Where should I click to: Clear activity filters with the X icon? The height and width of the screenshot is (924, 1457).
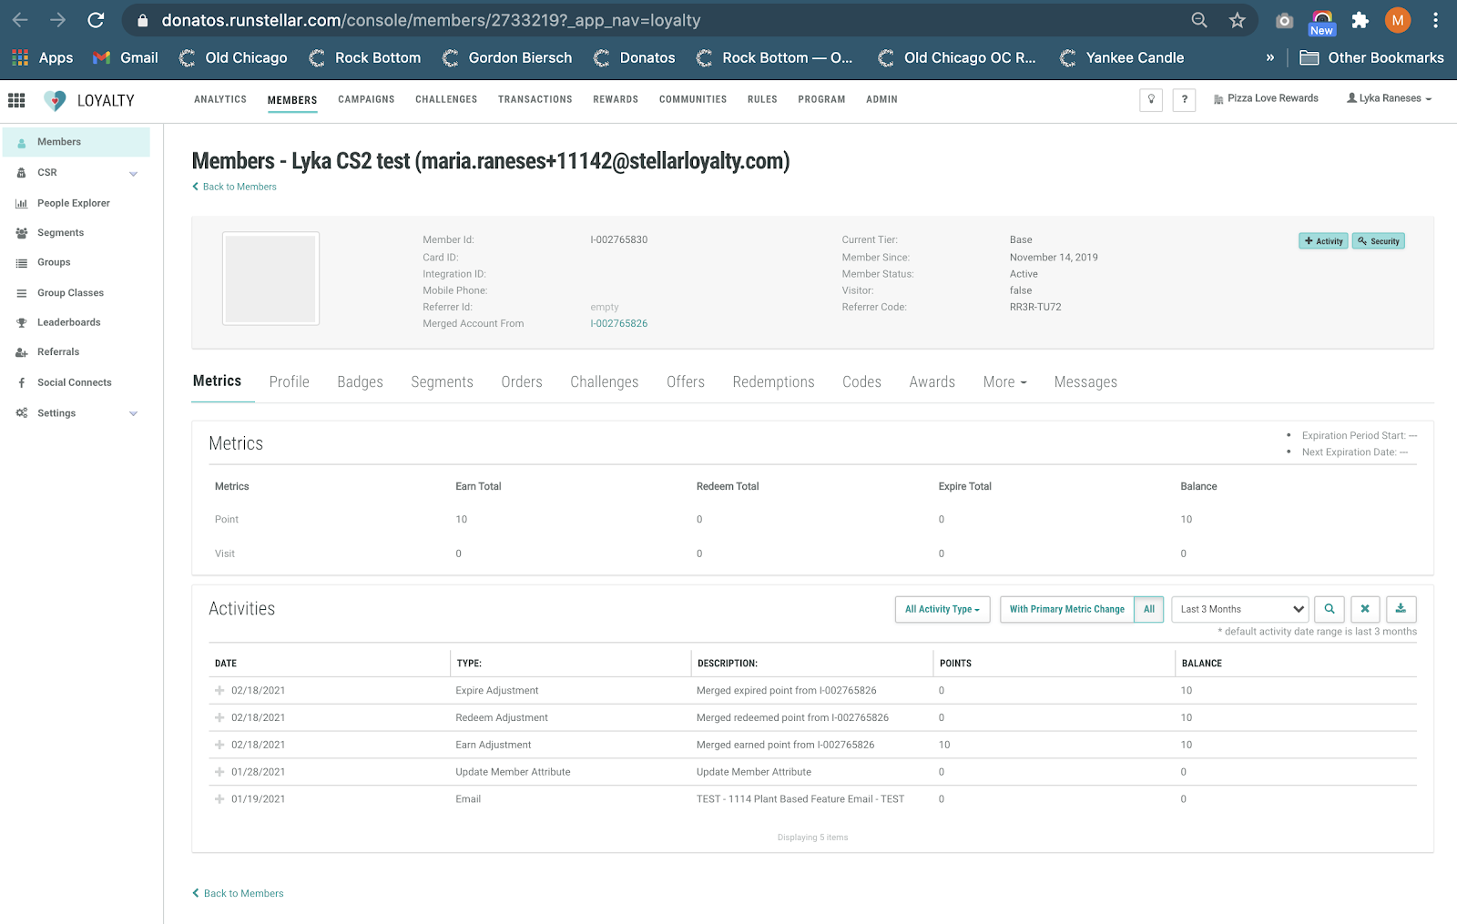pos(1365,609)
